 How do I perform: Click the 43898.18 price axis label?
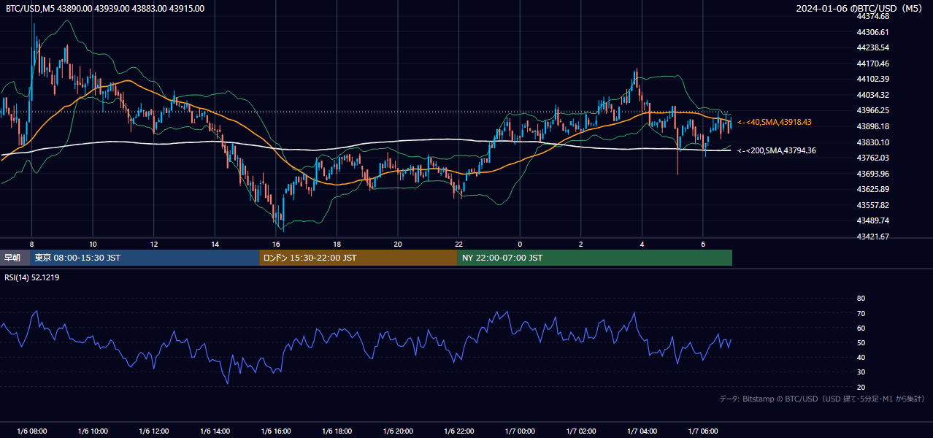(x=872, y=126)
